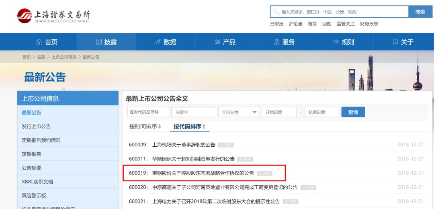
Task: Open the 全部分类 category dropdown
Action: [239, 112]
